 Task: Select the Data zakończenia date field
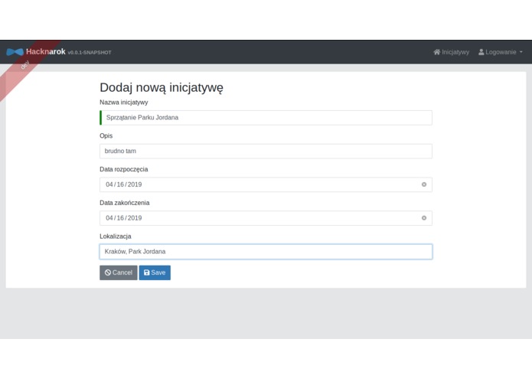coord(266,218)
